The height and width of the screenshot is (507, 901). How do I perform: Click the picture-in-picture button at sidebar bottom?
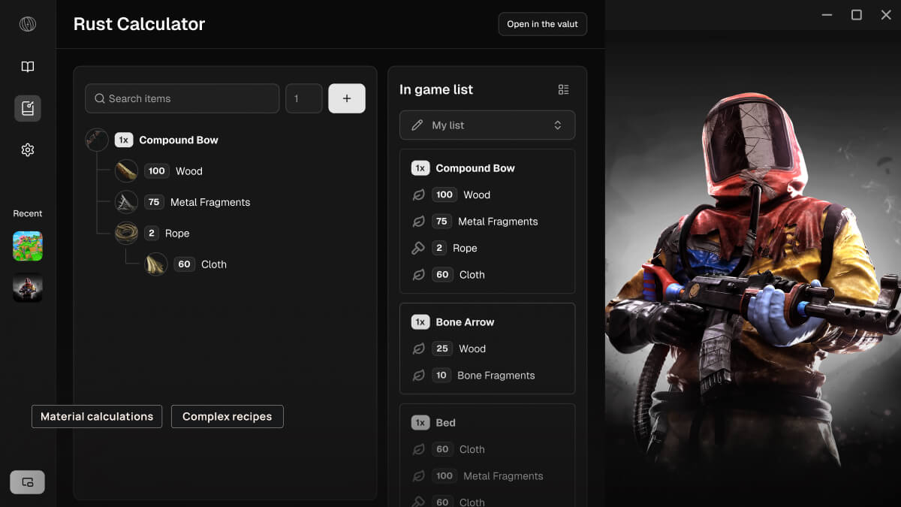28,482
